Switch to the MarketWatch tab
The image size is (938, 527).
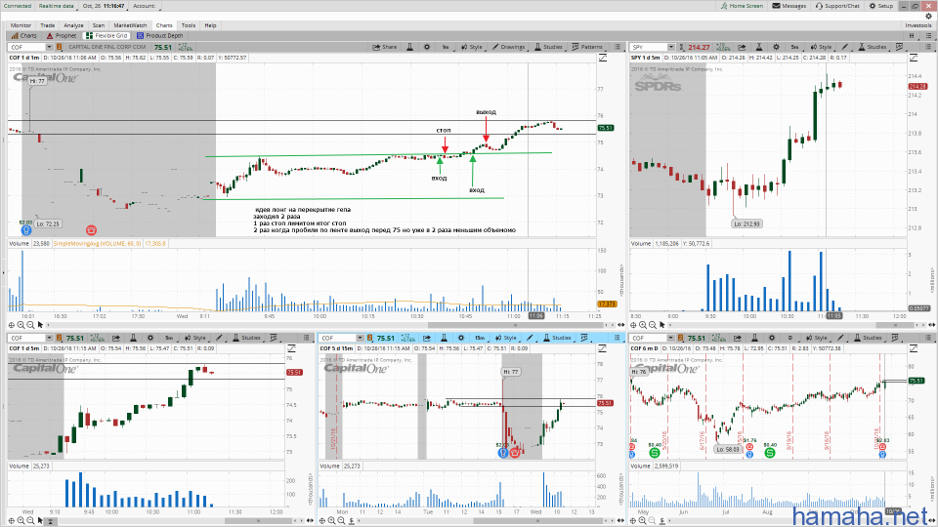[x=130, y=25]
